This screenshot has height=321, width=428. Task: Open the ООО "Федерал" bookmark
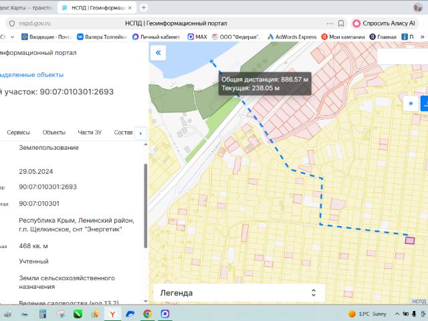237,37
